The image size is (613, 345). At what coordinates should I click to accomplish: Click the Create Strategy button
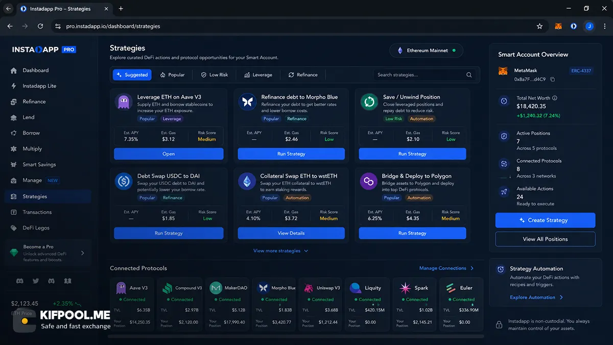click(x=545, y=220)
